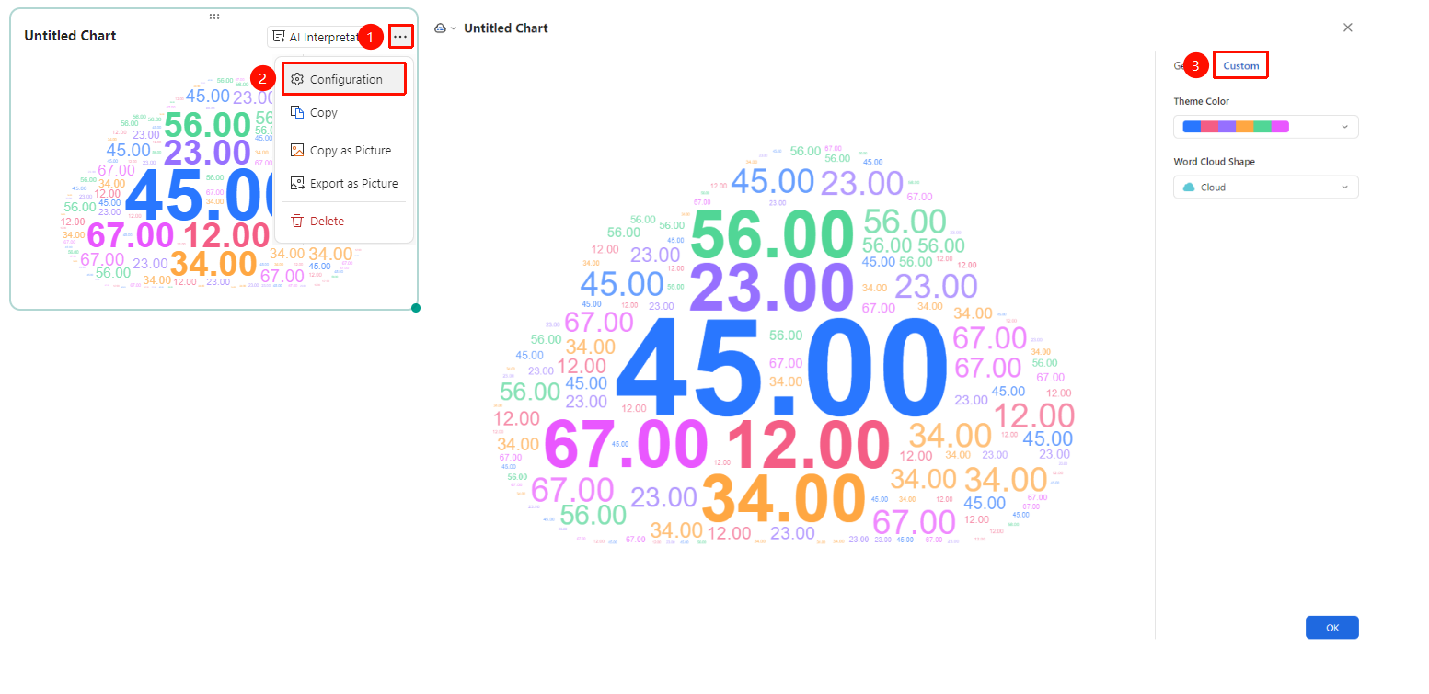The image size is (1429, 694).
Task: Confirm settings with the OK button
Action: click(1331, 627)
